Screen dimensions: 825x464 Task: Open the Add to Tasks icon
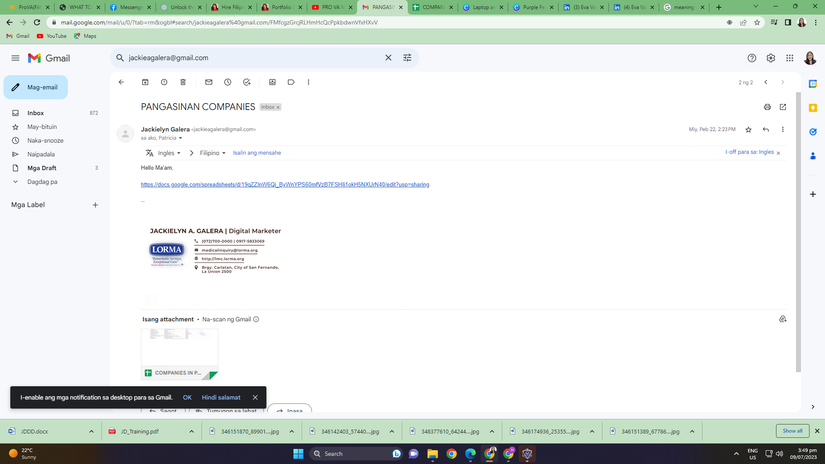click(x=247, y=82)
